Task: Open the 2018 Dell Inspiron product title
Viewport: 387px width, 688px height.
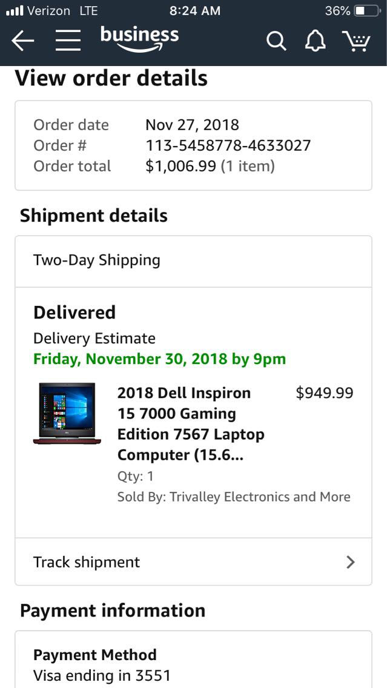Action: coord(191,424)
